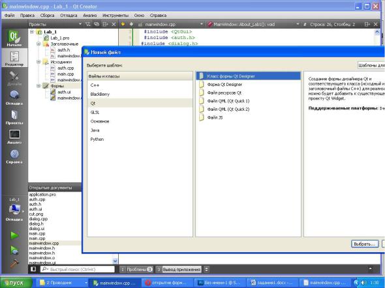
Task: Split the editor view icon
Action: (x=367, y=24)
